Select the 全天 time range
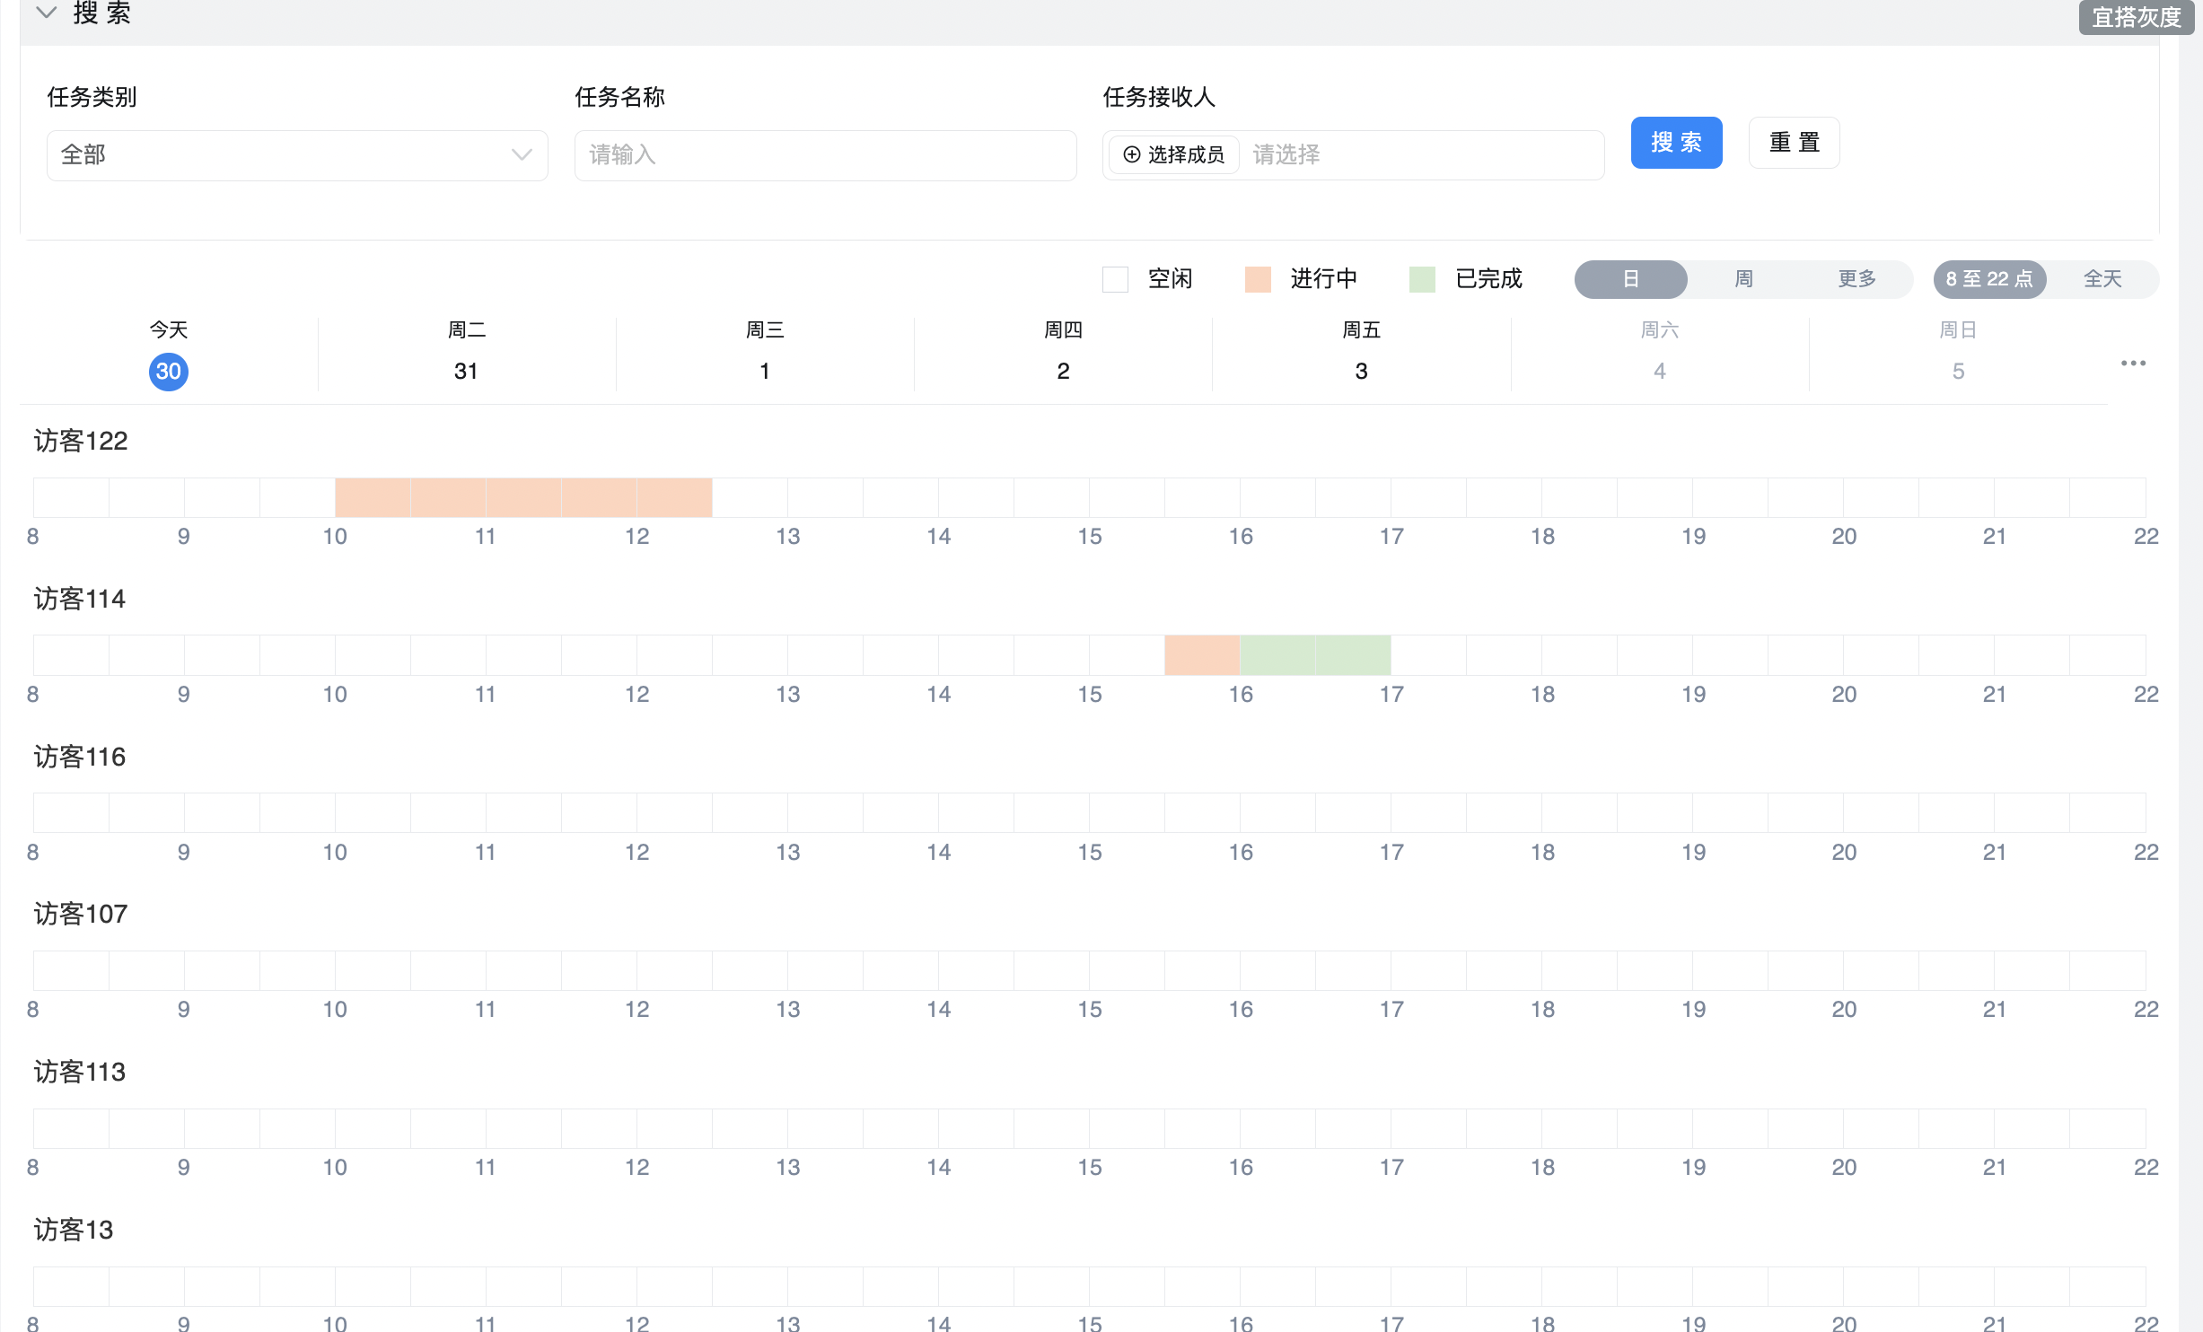 (2102, 279)
